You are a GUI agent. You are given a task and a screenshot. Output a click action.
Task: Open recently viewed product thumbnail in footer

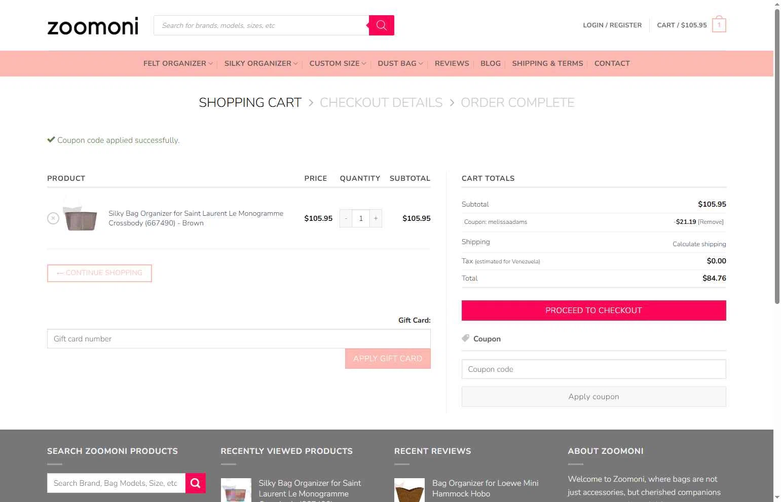coord(236,490)
